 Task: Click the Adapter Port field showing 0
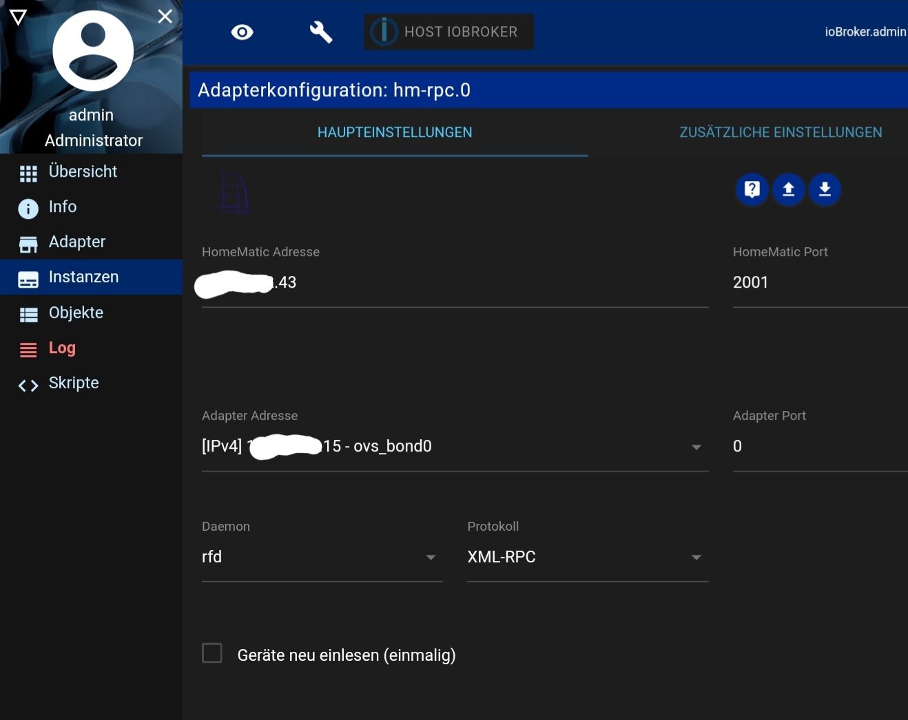click(x=820, y=447)
